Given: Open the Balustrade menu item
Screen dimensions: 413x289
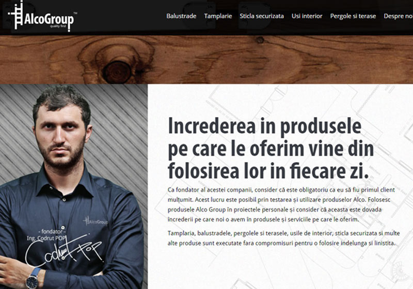Looking at the screenshot, I should pyautogui.click(x=181, y=16).
